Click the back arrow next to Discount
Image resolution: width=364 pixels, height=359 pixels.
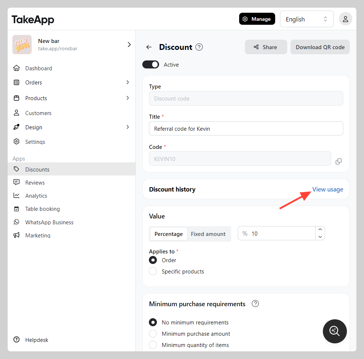point(149,47)
